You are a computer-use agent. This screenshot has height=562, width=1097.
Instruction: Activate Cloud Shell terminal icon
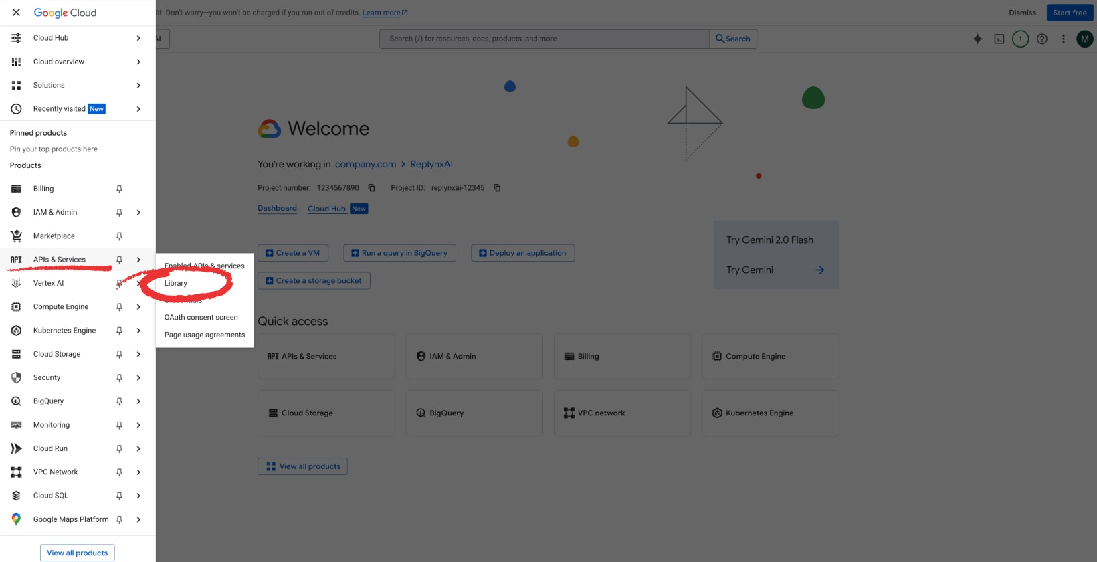[999, 39]
